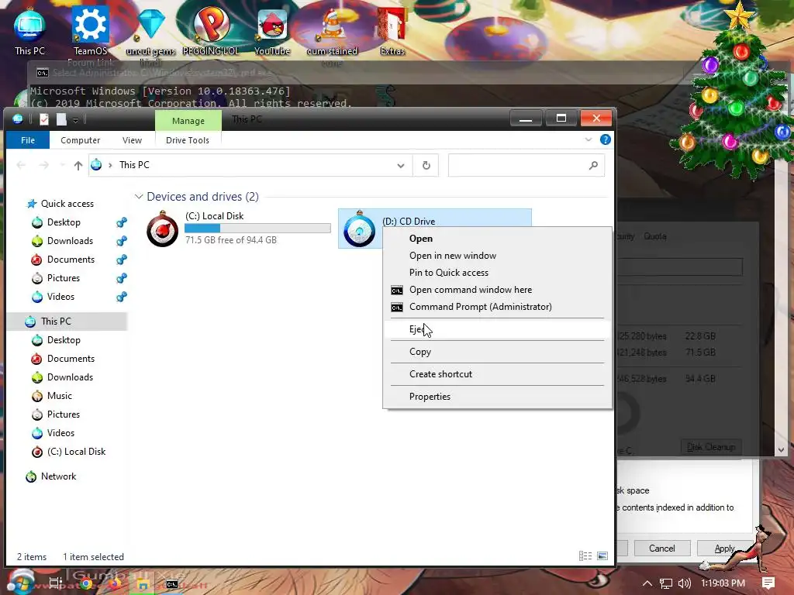This screenshot has height=595, width=794.
Task: Open the Drive Tools tab
Action: pos(188,140)
